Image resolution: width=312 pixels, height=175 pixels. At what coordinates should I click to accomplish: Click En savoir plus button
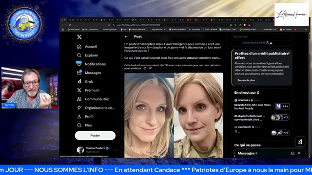[x=246, y=80]
